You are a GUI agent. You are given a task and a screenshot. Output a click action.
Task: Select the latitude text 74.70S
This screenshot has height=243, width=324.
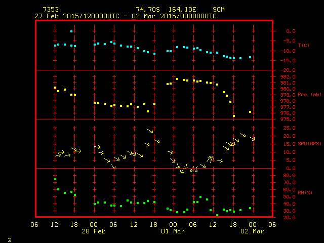coord(148,10)
